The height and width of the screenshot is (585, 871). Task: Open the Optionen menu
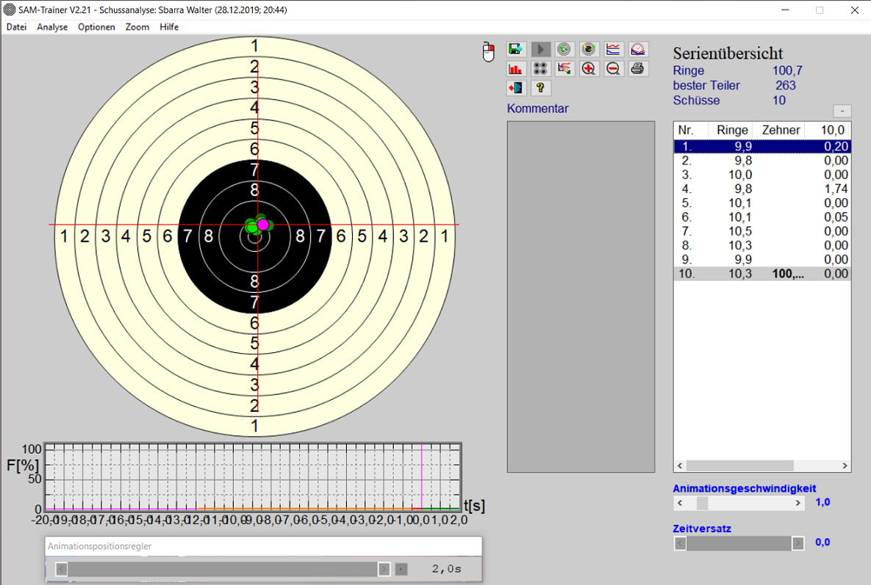(96, 27)
